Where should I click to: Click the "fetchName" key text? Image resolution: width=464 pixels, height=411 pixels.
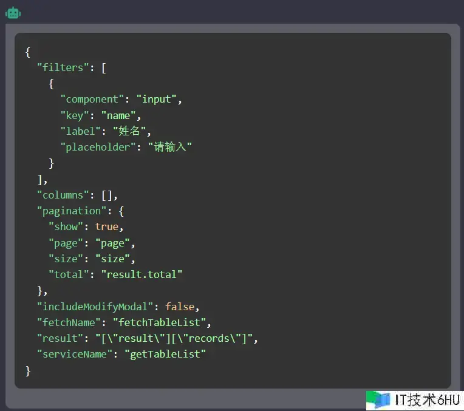[x=69, y=322]
